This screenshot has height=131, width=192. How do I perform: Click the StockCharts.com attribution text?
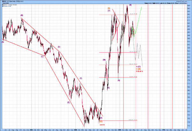pos(182,2)
